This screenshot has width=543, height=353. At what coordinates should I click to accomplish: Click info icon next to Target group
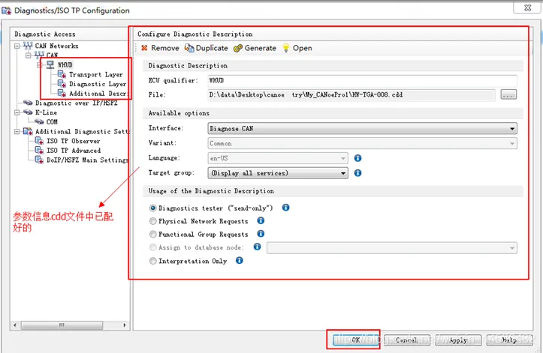(x=357, y=173)
